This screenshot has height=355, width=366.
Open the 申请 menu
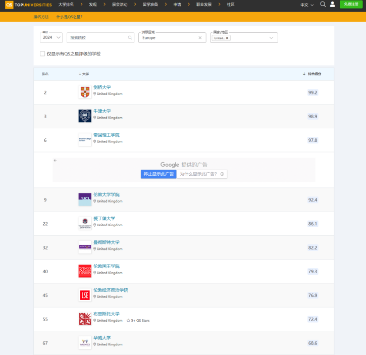(x=177, y=5)
